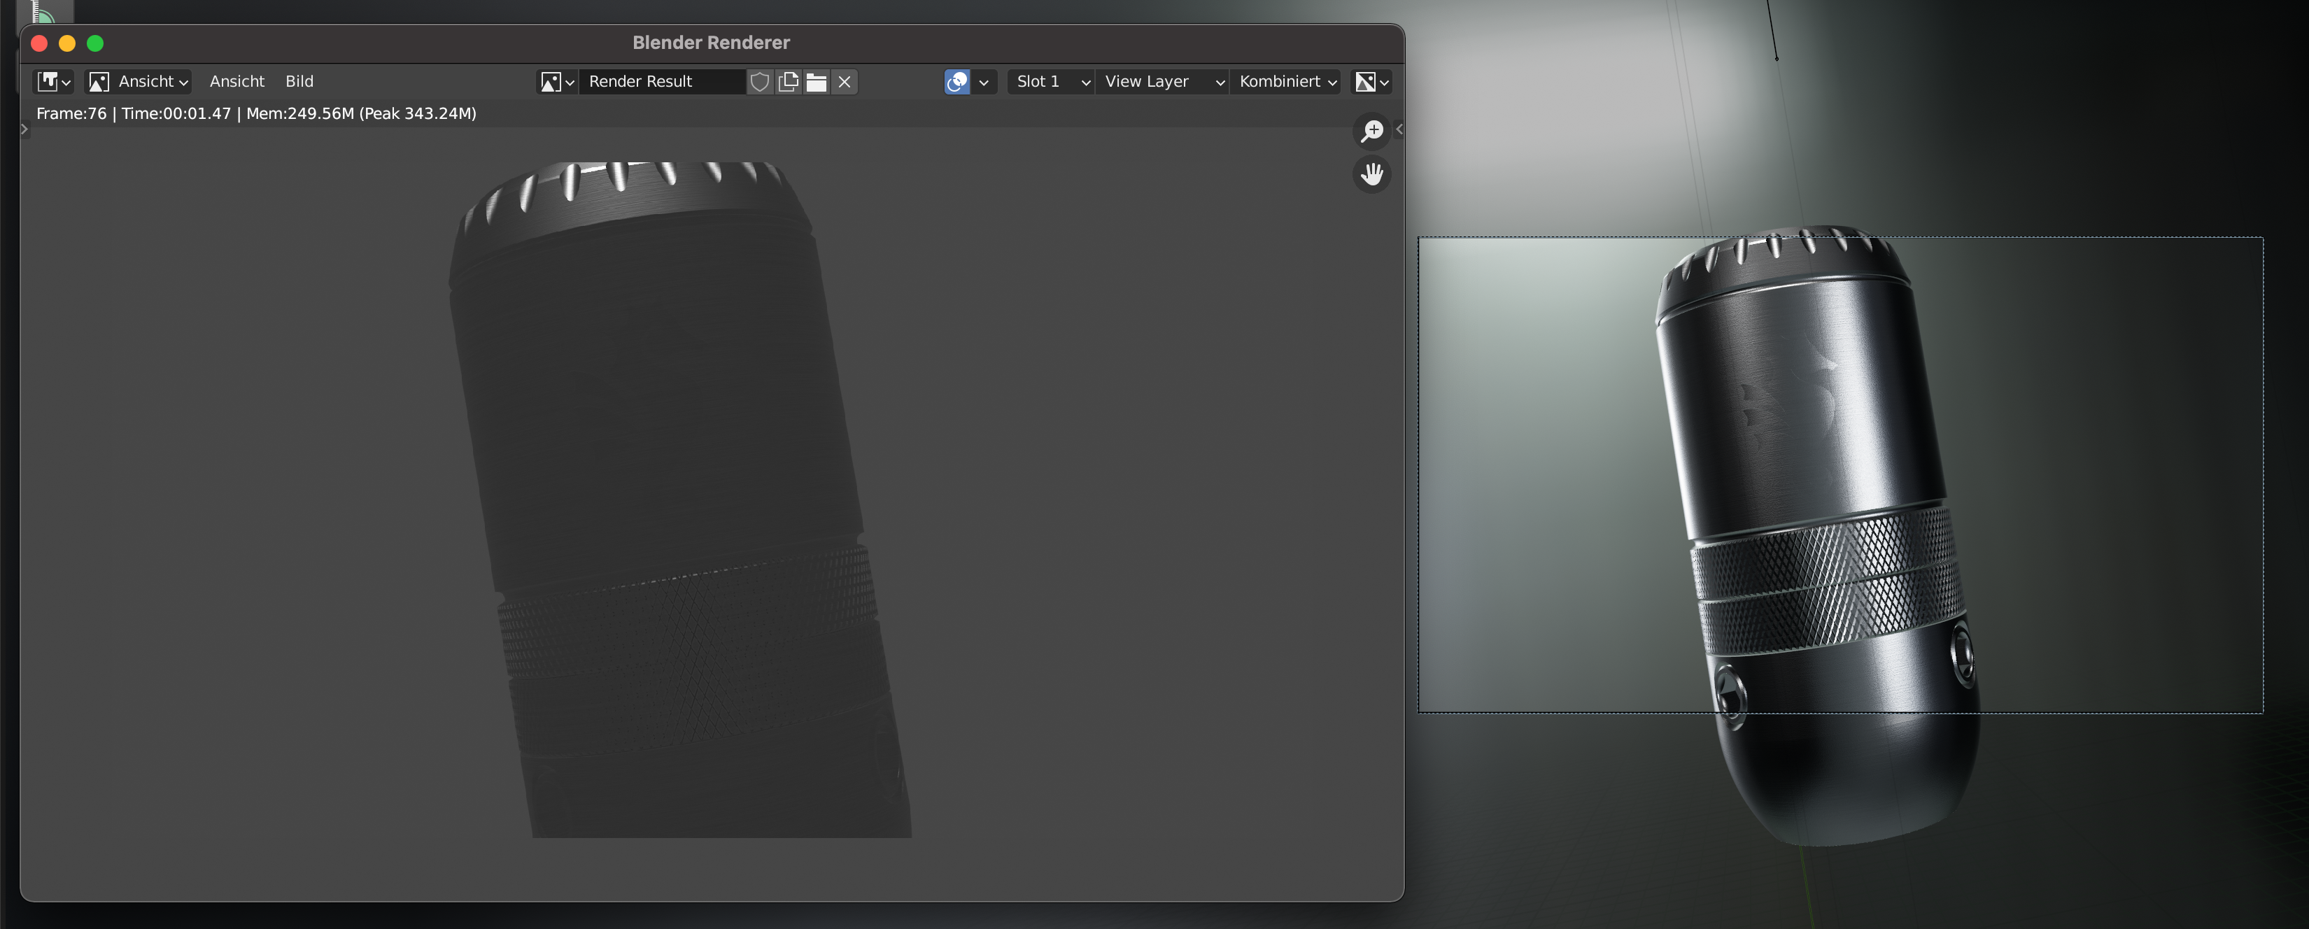The image size is (2309, 929).
Task: Open the Bild menu
Action: pyautogui.click(x=299, y=82)
